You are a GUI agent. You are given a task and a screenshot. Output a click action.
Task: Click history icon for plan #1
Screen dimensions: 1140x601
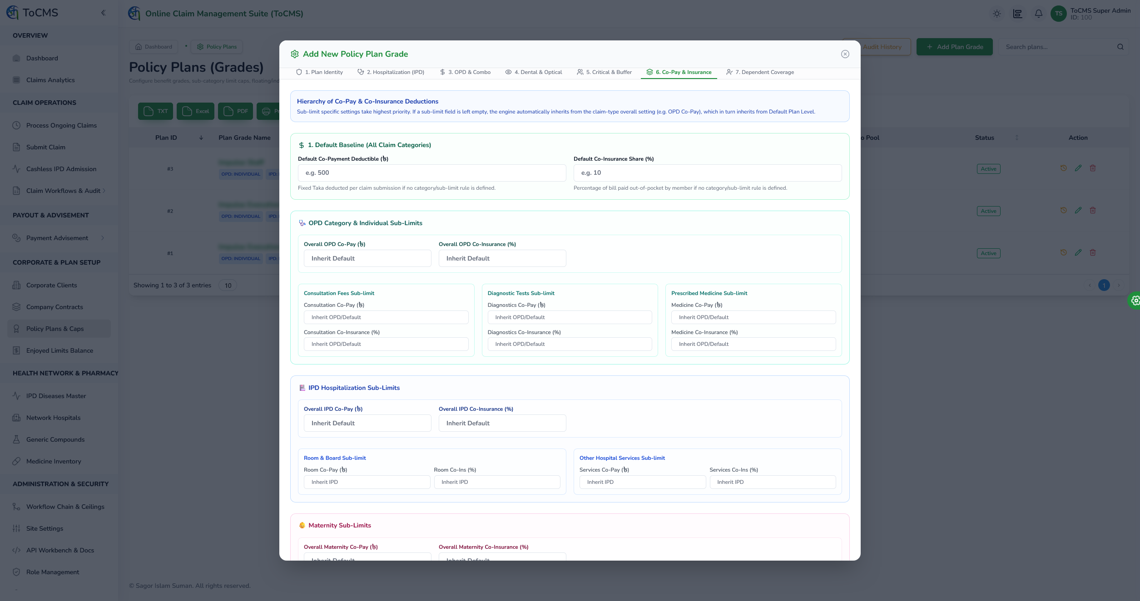pyautogui.click(x=1063, y=253)
